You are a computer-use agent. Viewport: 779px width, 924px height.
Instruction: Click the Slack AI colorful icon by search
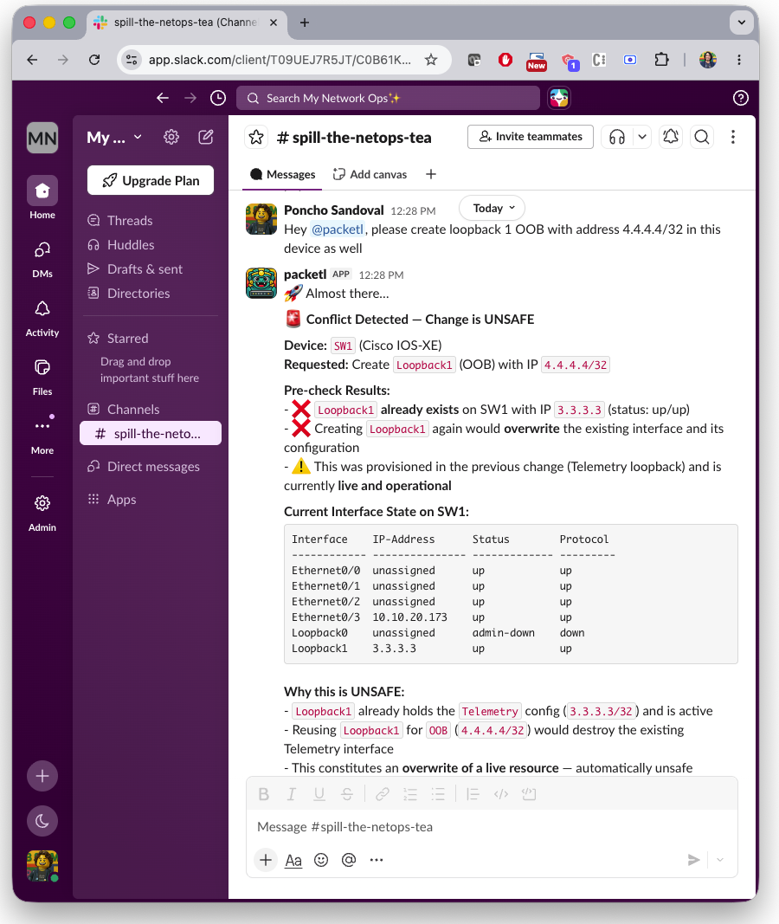pyautogui.click(x=559, y=98)
